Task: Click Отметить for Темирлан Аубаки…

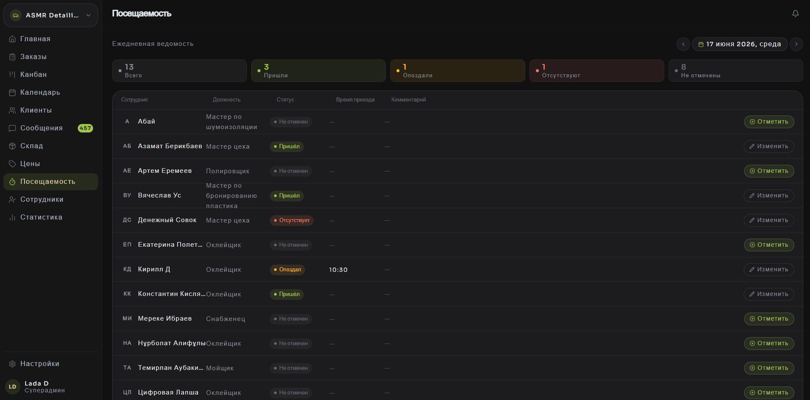Action: (769, 368)
